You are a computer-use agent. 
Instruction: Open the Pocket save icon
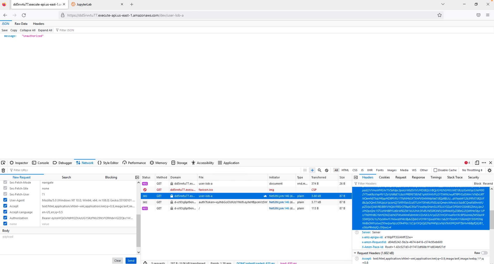pyautogui.click(x=479, y=15)
